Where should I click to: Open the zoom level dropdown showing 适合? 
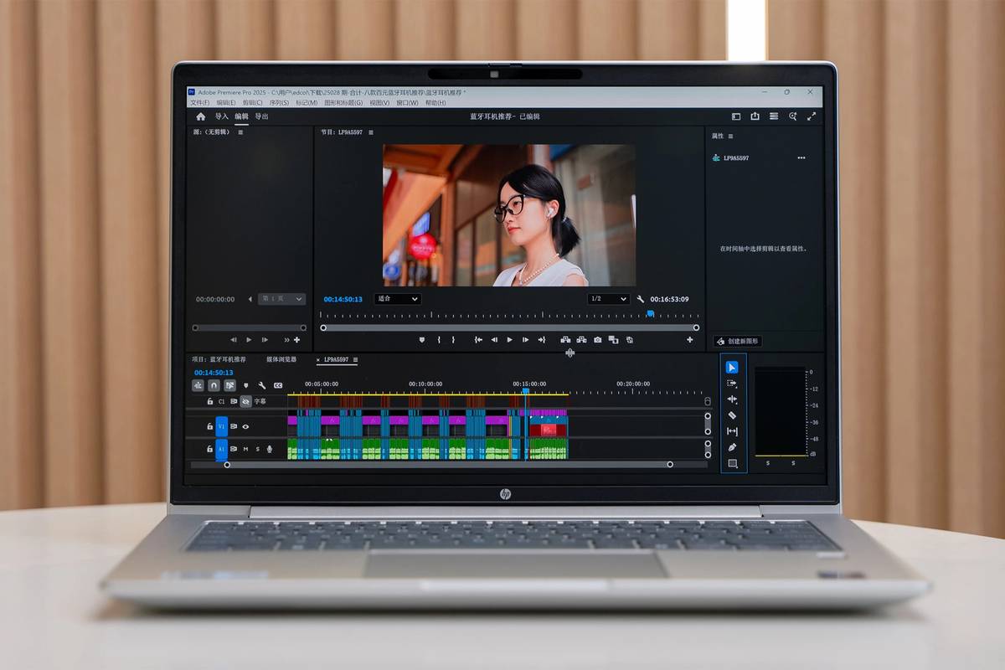tap(397, 299)
